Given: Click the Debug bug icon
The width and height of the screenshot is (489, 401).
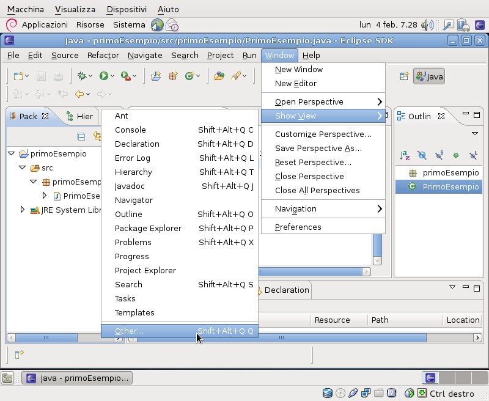Looking at the screenshot, I should 82,76.
